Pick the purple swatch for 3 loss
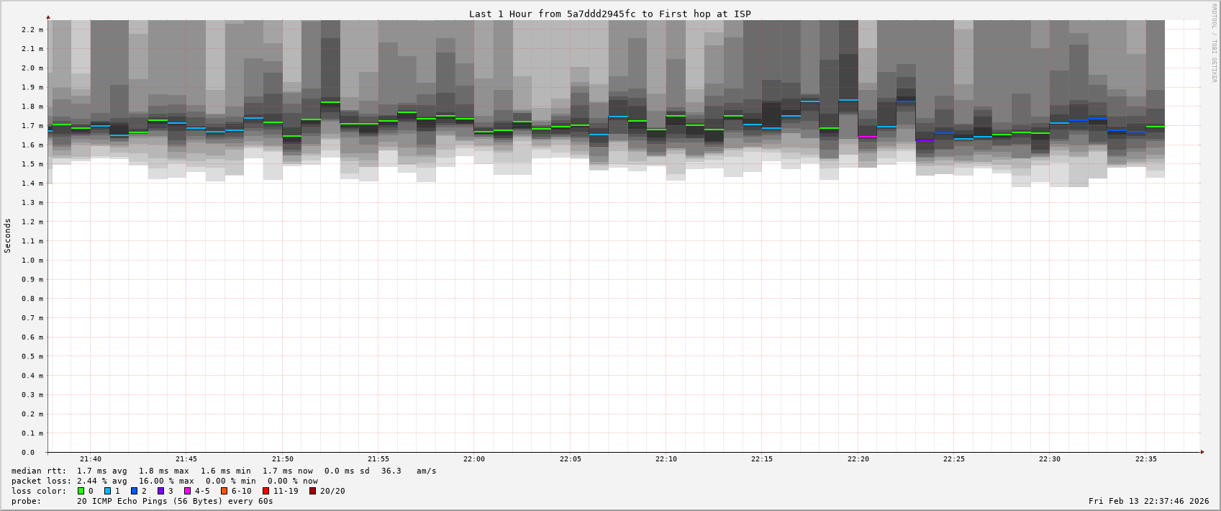Viewport: 1221px width, 511px height. tap(161, 491)
